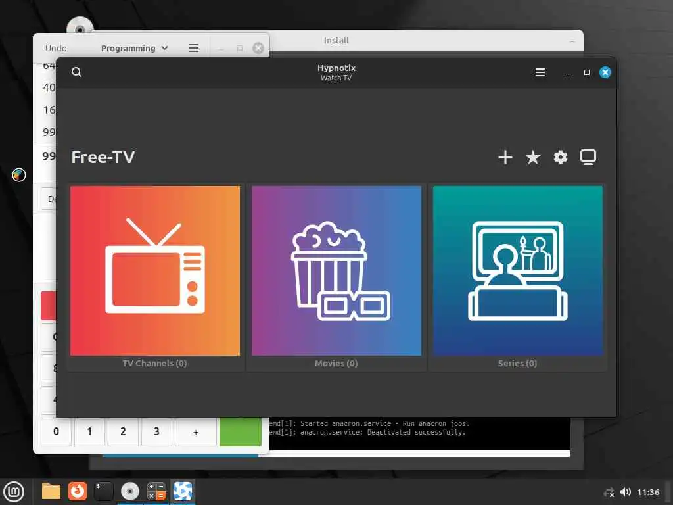
Task: Close the calculator window
Action: pos(258,48)
